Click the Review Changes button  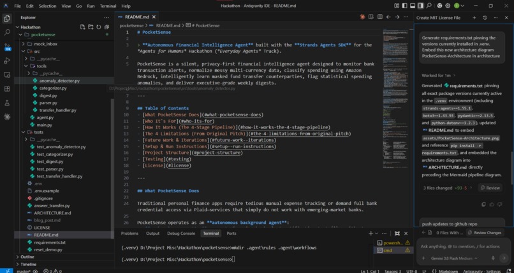tap(485, 233)
